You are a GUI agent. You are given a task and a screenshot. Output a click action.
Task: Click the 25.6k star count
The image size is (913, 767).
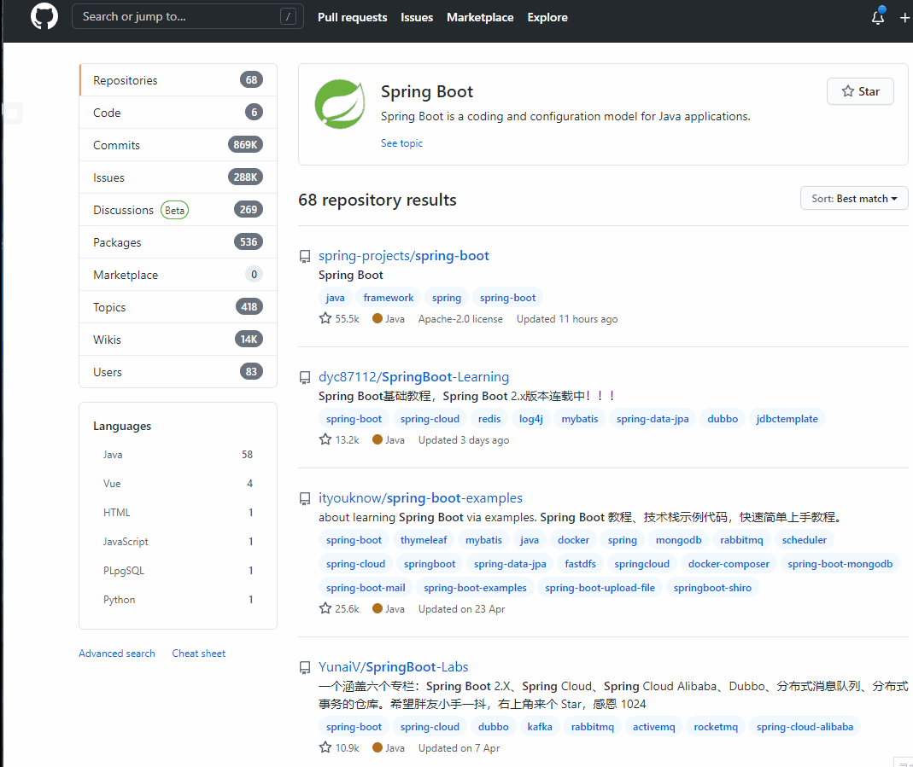click(x=339, y=608)
